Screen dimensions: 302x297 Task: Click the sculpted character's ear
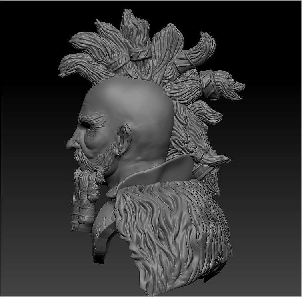click(125, 140)
